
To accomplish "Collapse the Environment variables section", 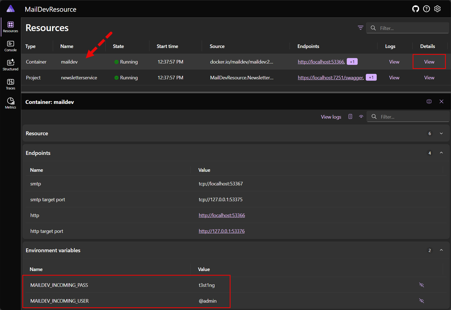I will (x=441, y=250).
